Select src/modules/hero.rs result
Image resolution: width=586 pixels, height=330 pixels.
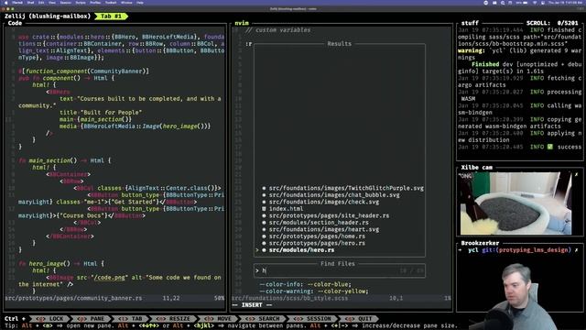coord(301,250)
